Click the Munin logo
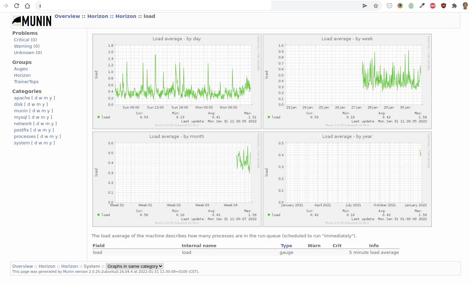 32,21
